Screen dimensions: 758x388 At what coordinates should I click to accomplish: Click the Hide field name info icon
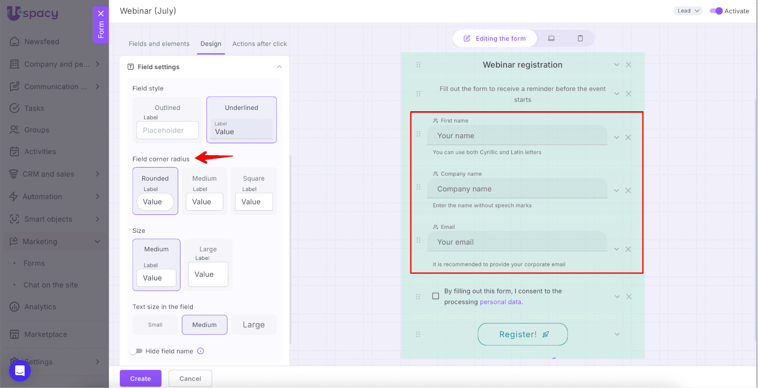coord(200,351)
